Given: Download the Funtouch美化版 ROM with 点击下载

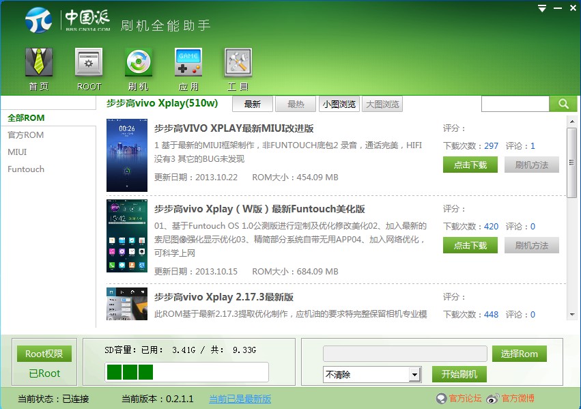Looking at the screenshot, I should [470, 245].
